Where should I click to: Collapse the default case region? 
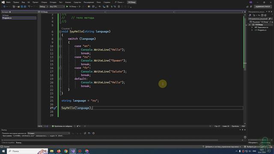point(60,79)
